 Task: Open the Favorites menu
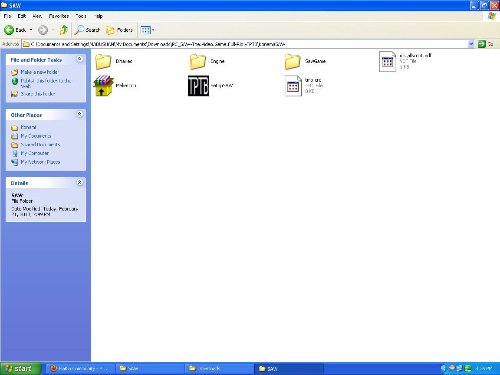[x=59, y=16]
